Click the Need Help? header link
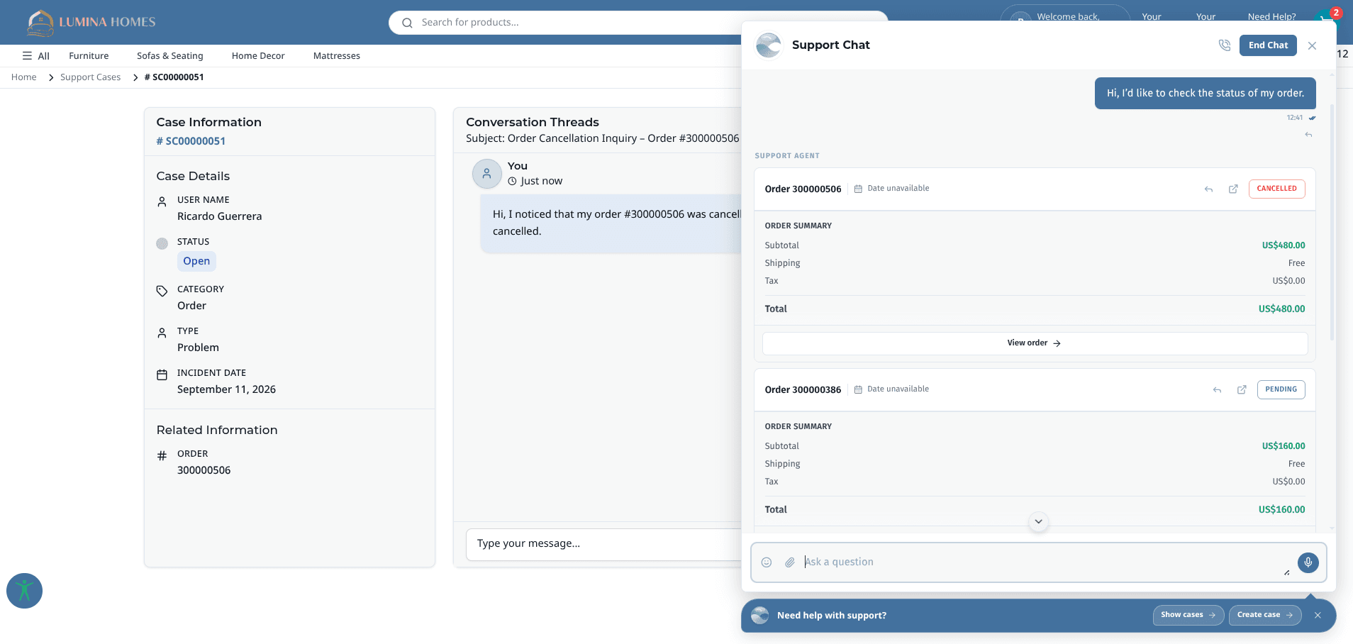The image size is (1353, 644). tap(1271, 17)
